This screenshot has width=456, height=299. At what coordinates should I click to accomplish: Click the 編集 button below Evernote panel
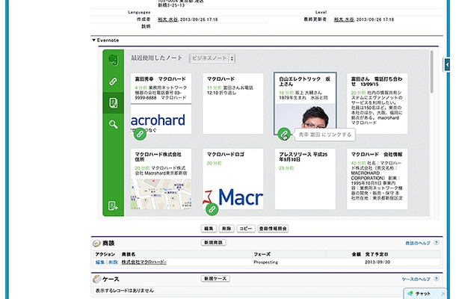[209, 229]
